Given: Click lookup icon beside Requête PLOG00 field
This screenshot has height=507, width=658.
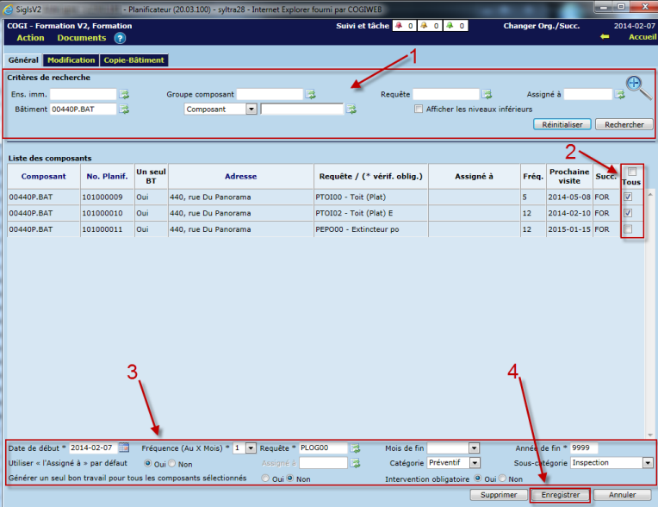Looking at the screenshot, I should pos(355,448).
